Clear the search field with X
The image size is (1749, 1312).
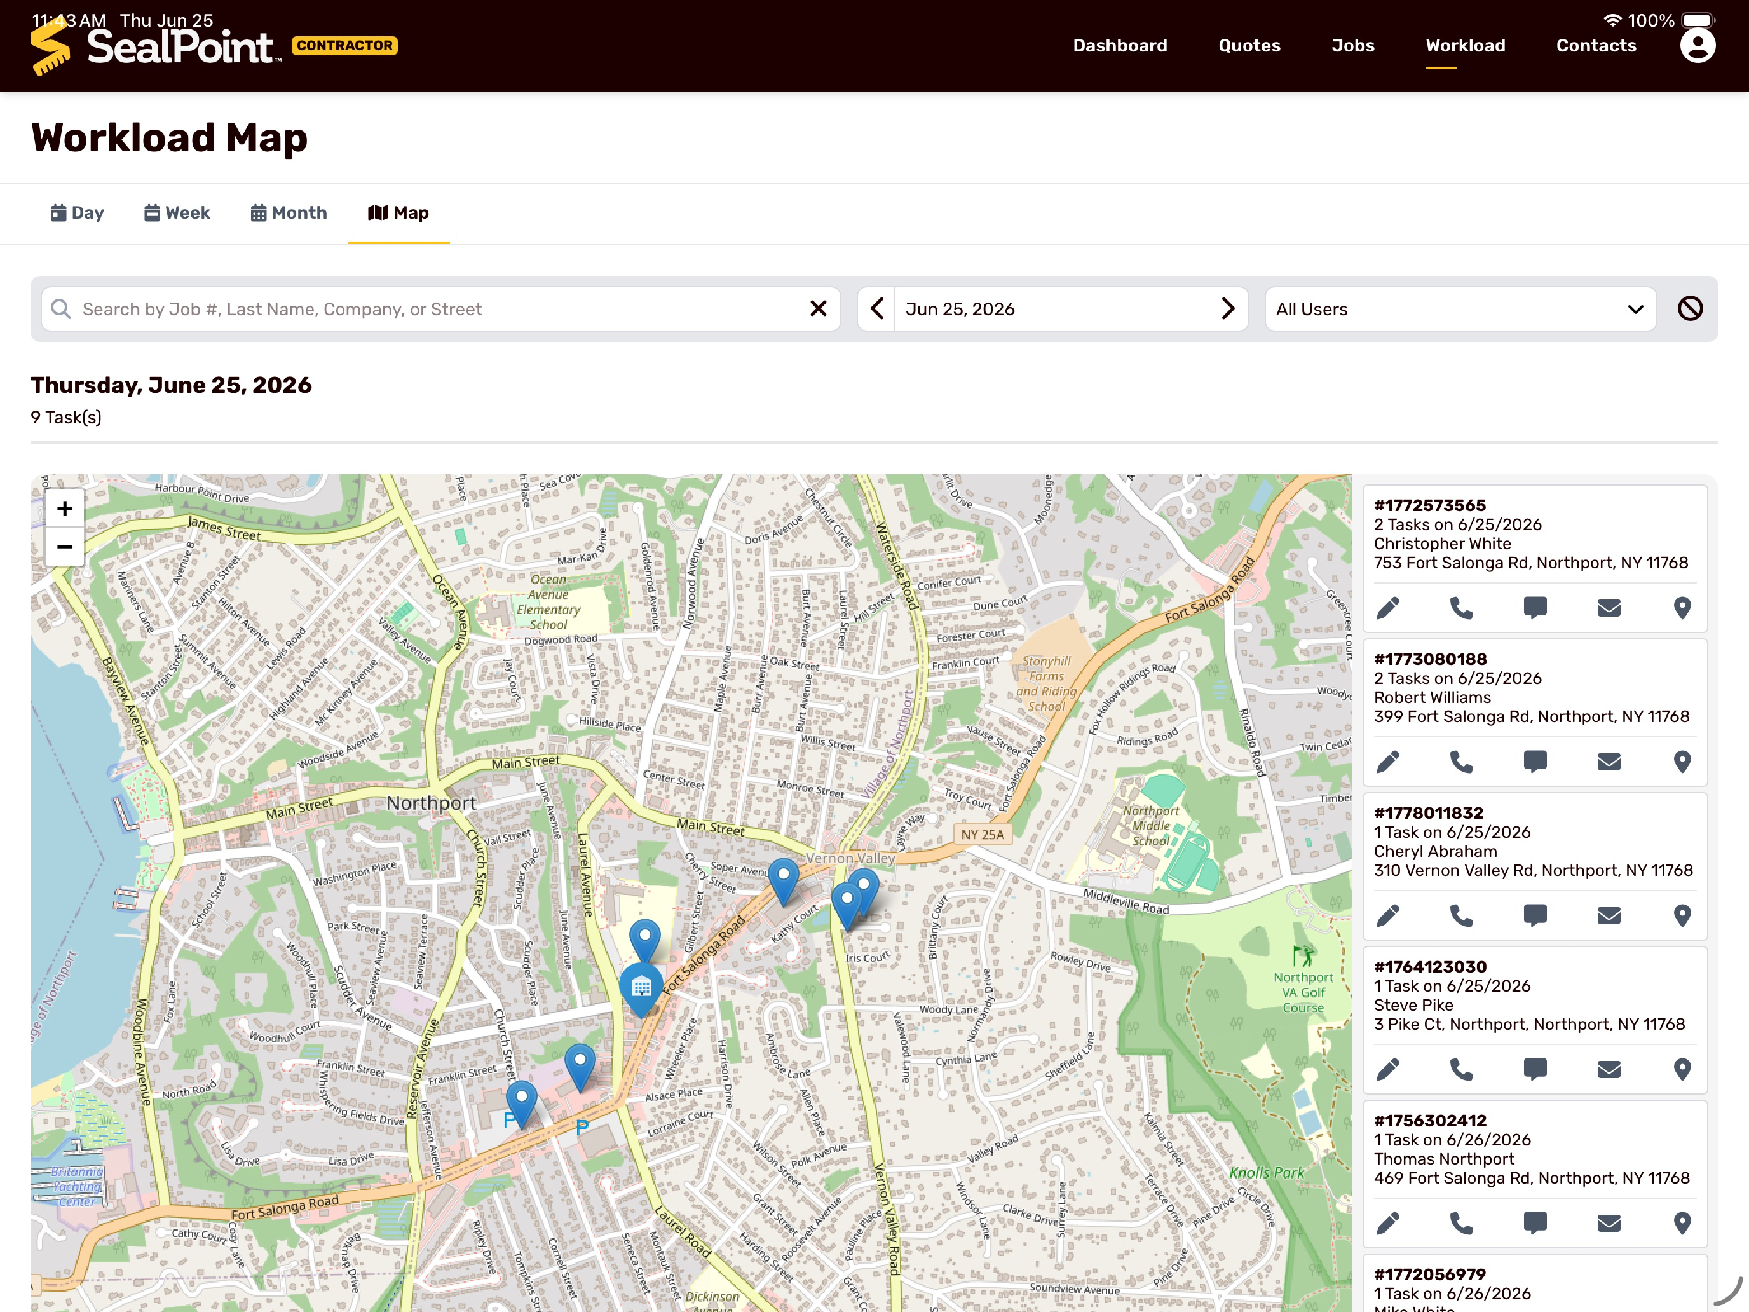pos(819,308)
